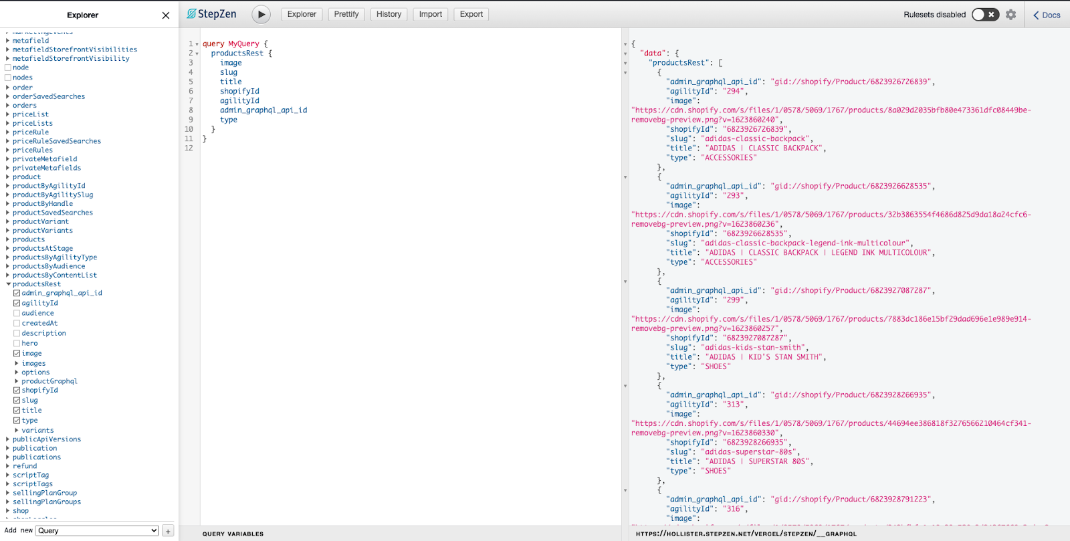Uncheck the shopifyId field checkbox
This screenshot has width=1070, height=541.
(x=17, y=390)
